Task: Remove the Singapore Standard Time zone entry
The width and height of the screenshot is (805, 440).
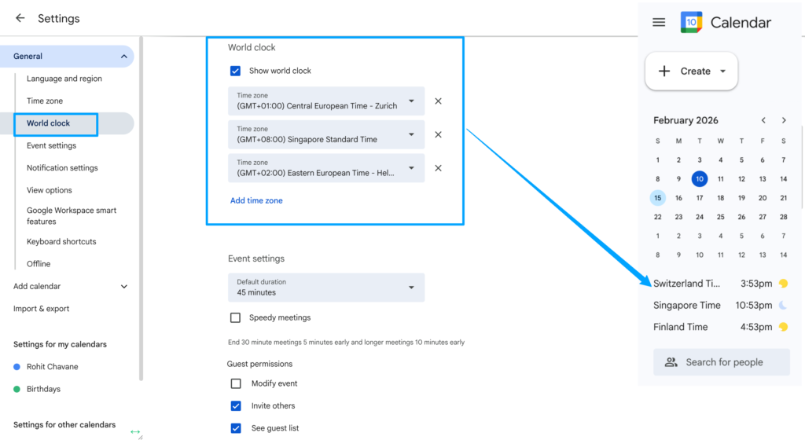Action: (x=439, y=134)
